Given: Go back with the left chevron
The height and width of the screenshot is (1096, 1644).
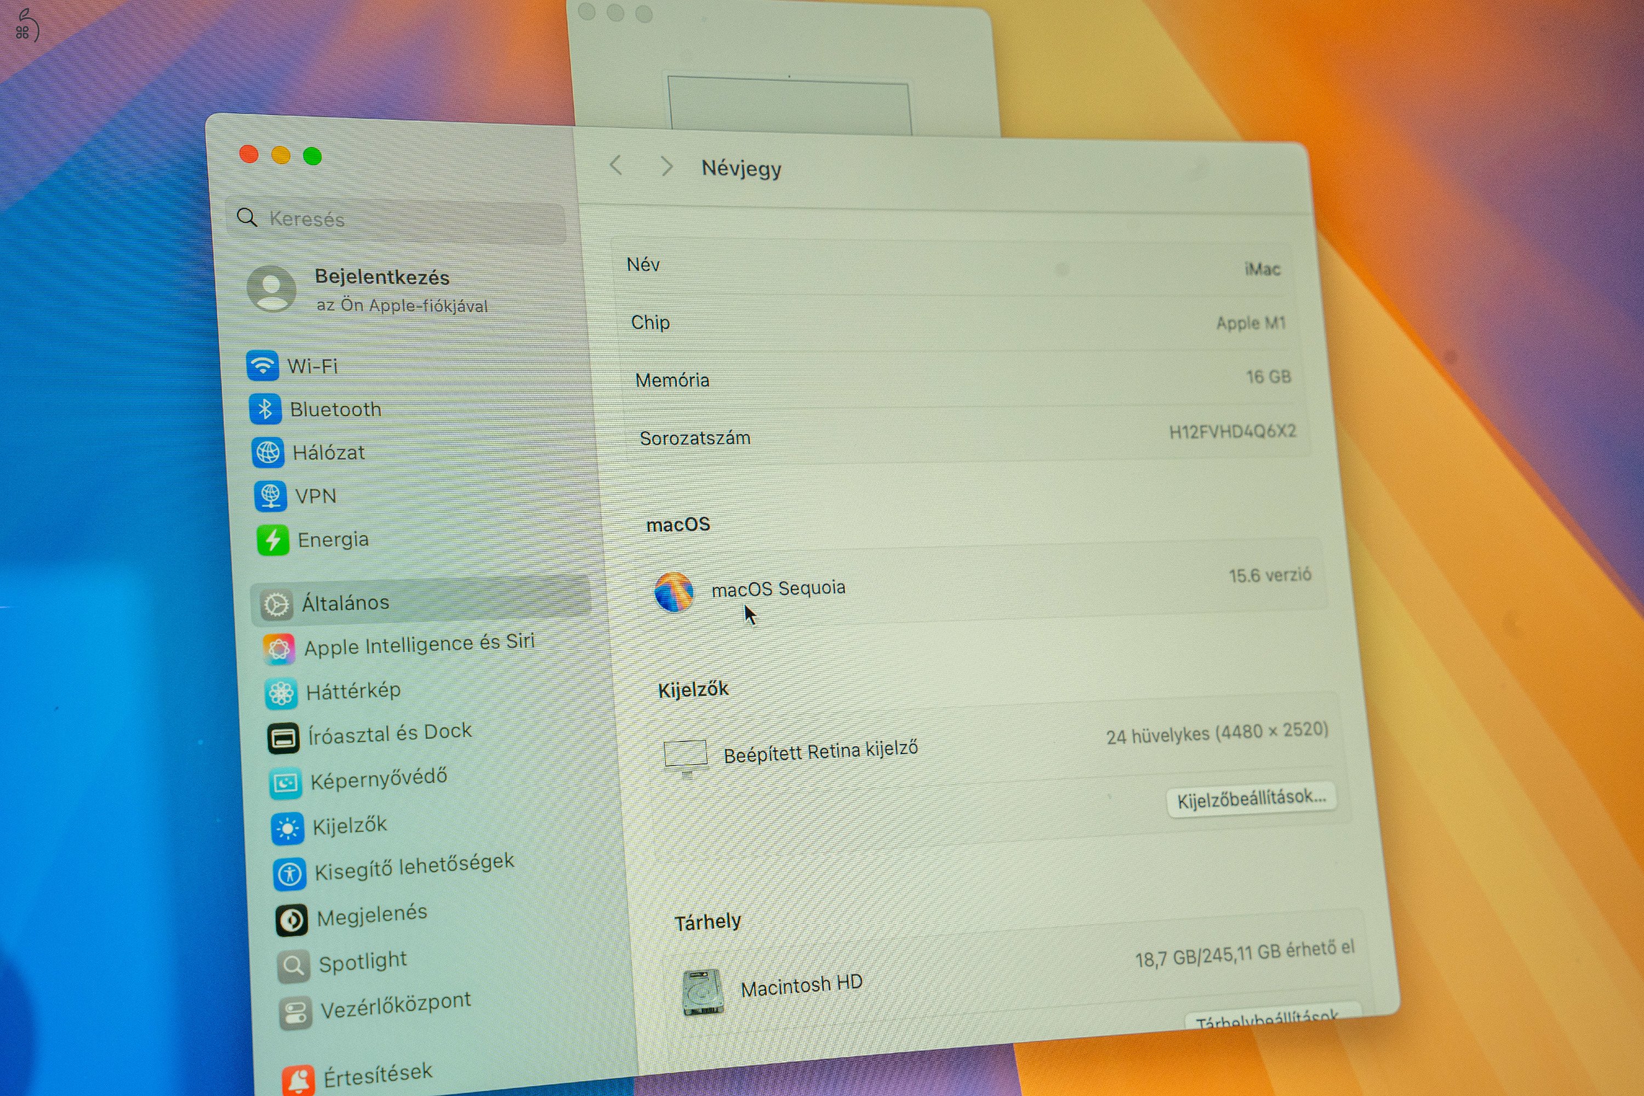Looking at the screenshot, I should 616,165.
